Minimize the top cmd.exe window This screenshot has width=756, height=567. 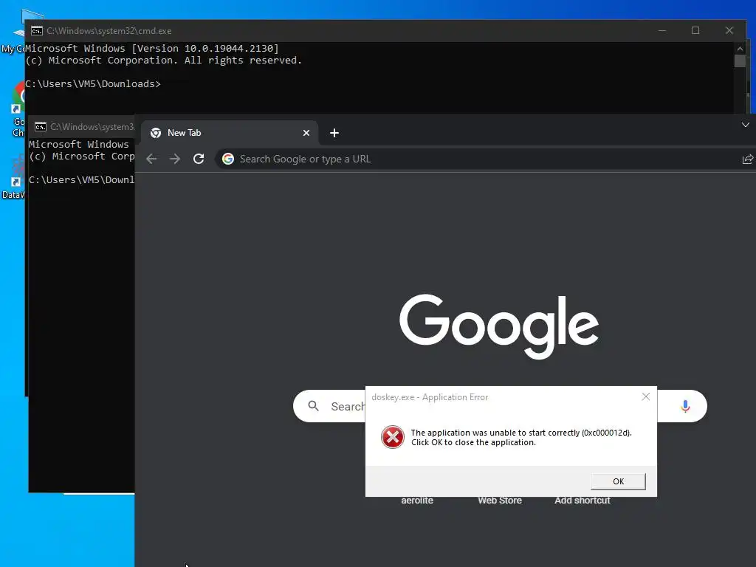point(662,30)
